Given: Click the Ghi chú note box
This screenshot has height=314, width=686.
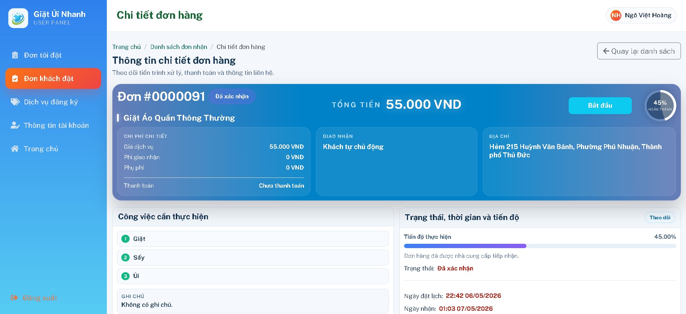Looking at the screenshot, I should pyautogui.click(x=253, y=301).
